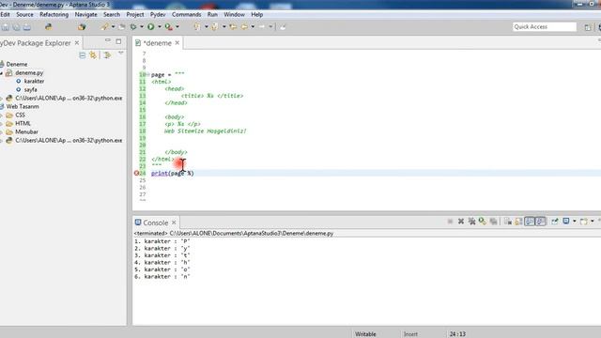Open Package Explorer view menu chevron

(121, 54)
